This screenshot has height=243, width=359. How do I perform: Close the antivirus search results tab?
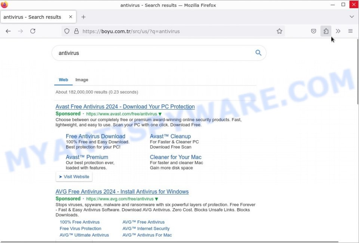(71, 17)
